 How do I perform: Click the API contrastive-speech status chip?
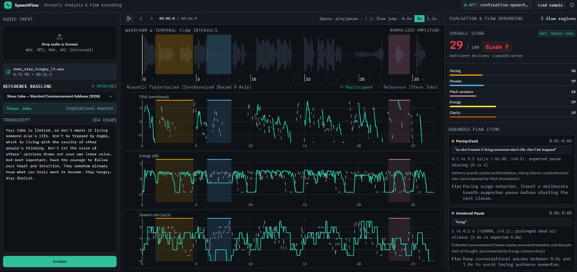click(x=497, y=5)
